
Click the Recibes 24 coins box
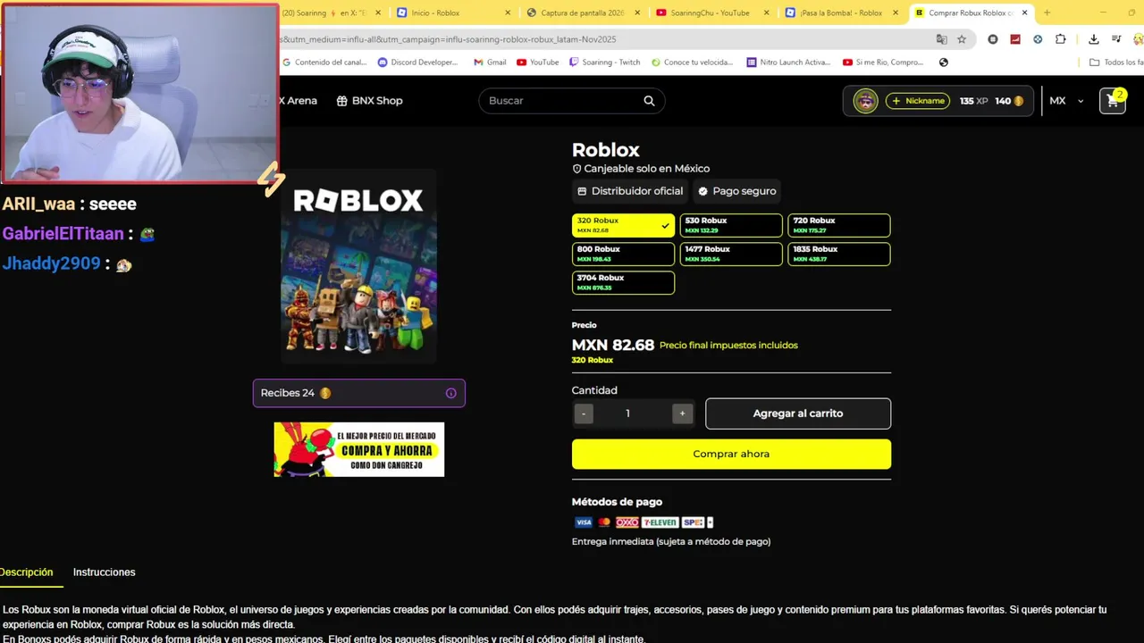coord(359,393)
